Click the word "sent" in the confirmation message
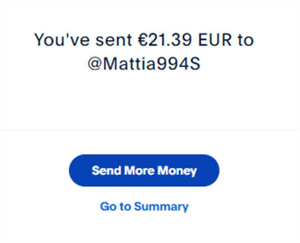Image resolution: width=300 pixels, height=243 pixels. point(114,40)
